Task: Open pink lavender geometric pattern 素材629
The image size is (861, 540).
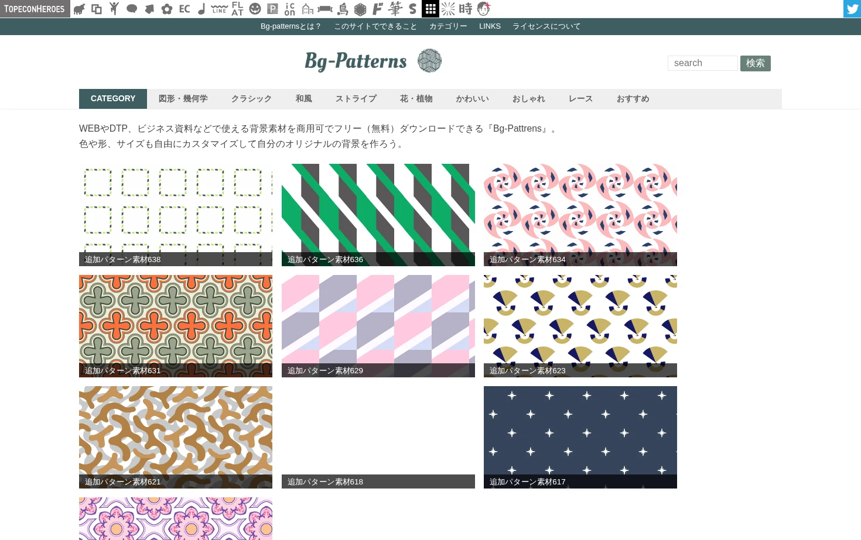Action: 378,326
